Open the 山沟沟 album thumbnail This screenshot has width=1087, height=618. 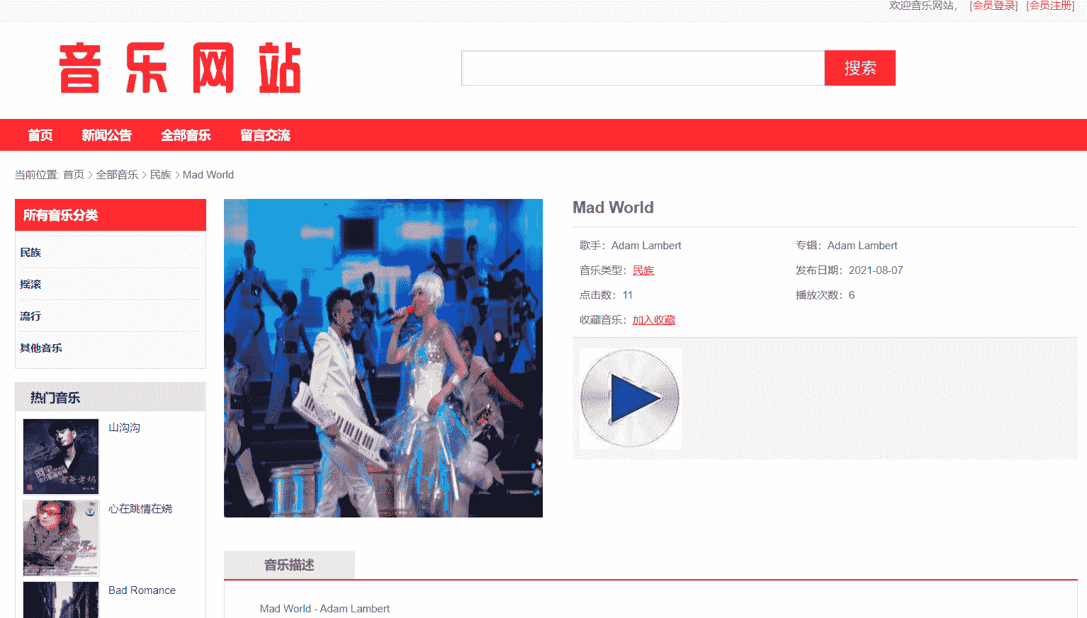(x=61, y=457)
